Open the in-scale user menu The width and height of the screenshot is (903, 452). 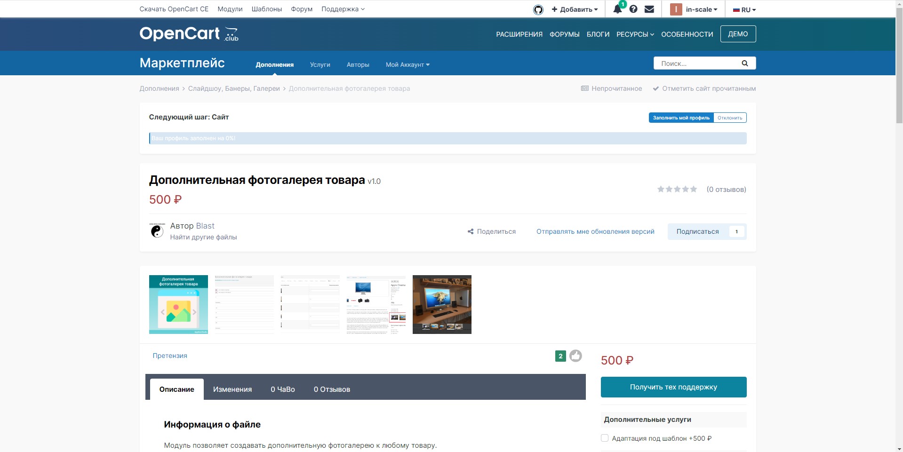pyautogui.click(x=702, y=9)
